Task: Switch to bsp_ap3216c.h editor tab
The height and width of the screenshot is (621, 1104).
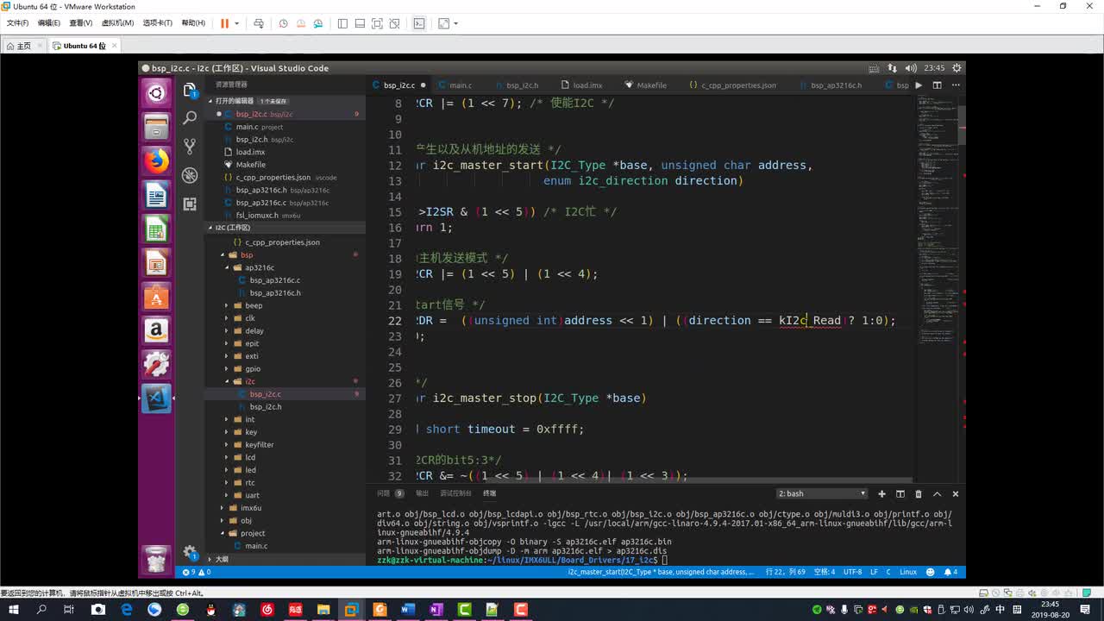Action: point(836,85)
